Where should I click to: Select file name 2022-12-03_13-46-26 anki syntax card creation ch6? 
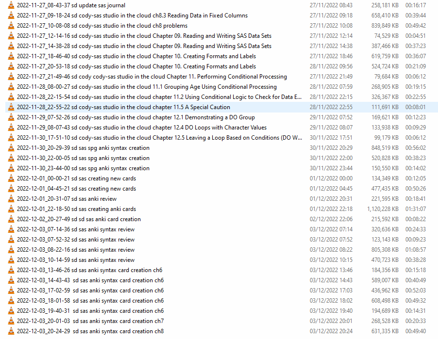89,270
